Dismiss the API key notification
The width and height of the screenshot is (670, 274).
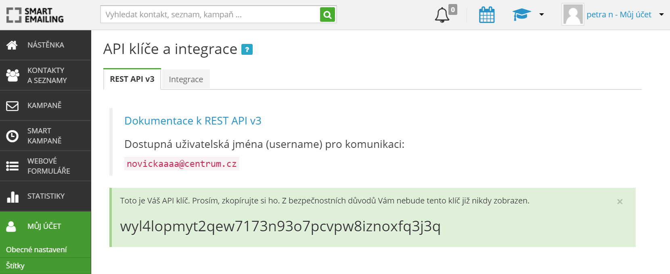coord(620,201)
